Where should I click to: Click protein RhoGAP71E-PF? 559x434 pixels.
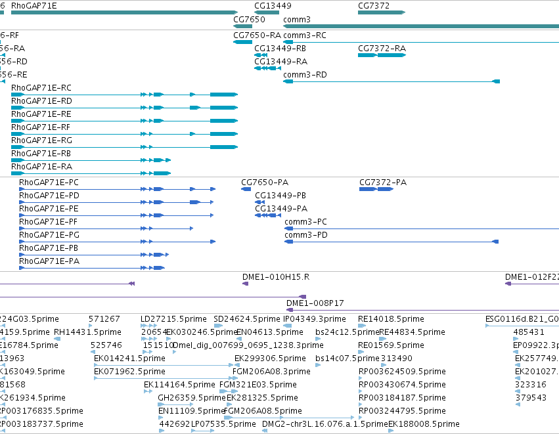click(106, 228)
